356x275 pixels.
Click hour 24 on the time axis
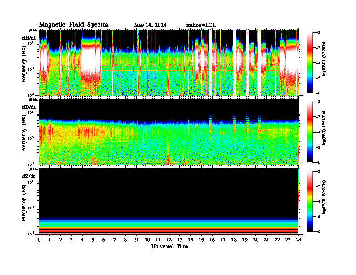click(x=299, y=240)
